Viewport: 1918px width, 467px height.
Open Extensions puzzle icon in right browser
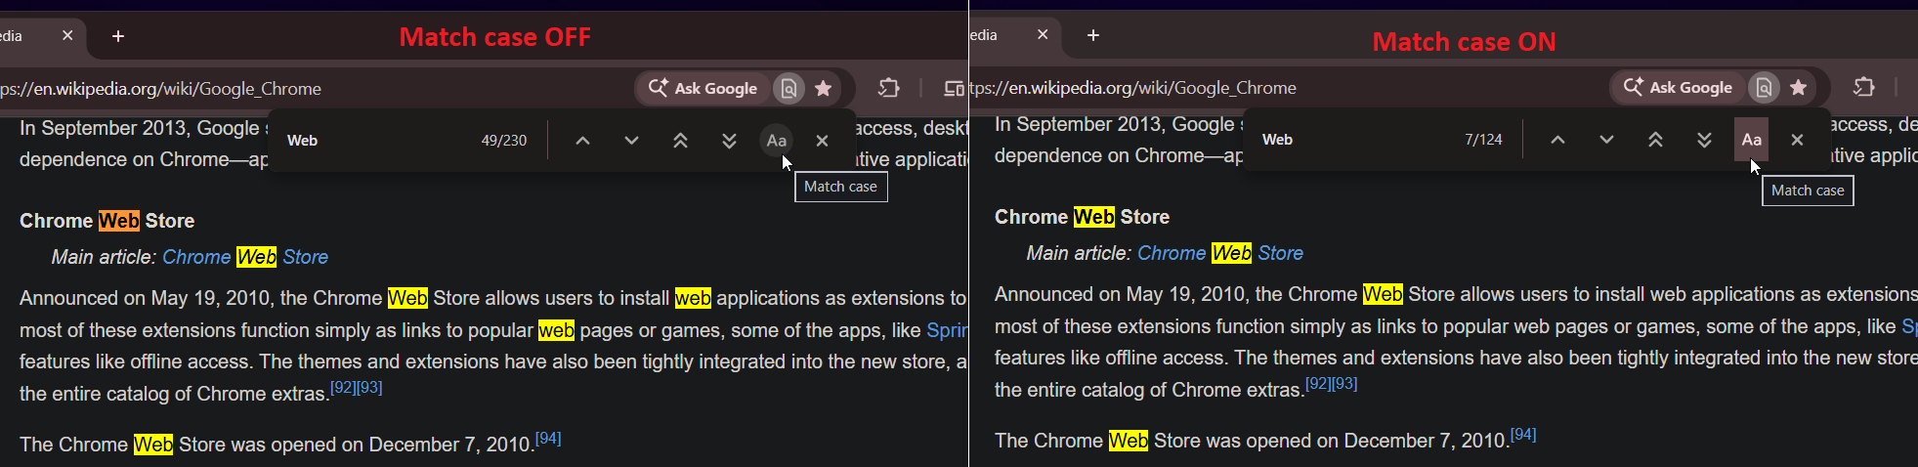[1863, 87]
